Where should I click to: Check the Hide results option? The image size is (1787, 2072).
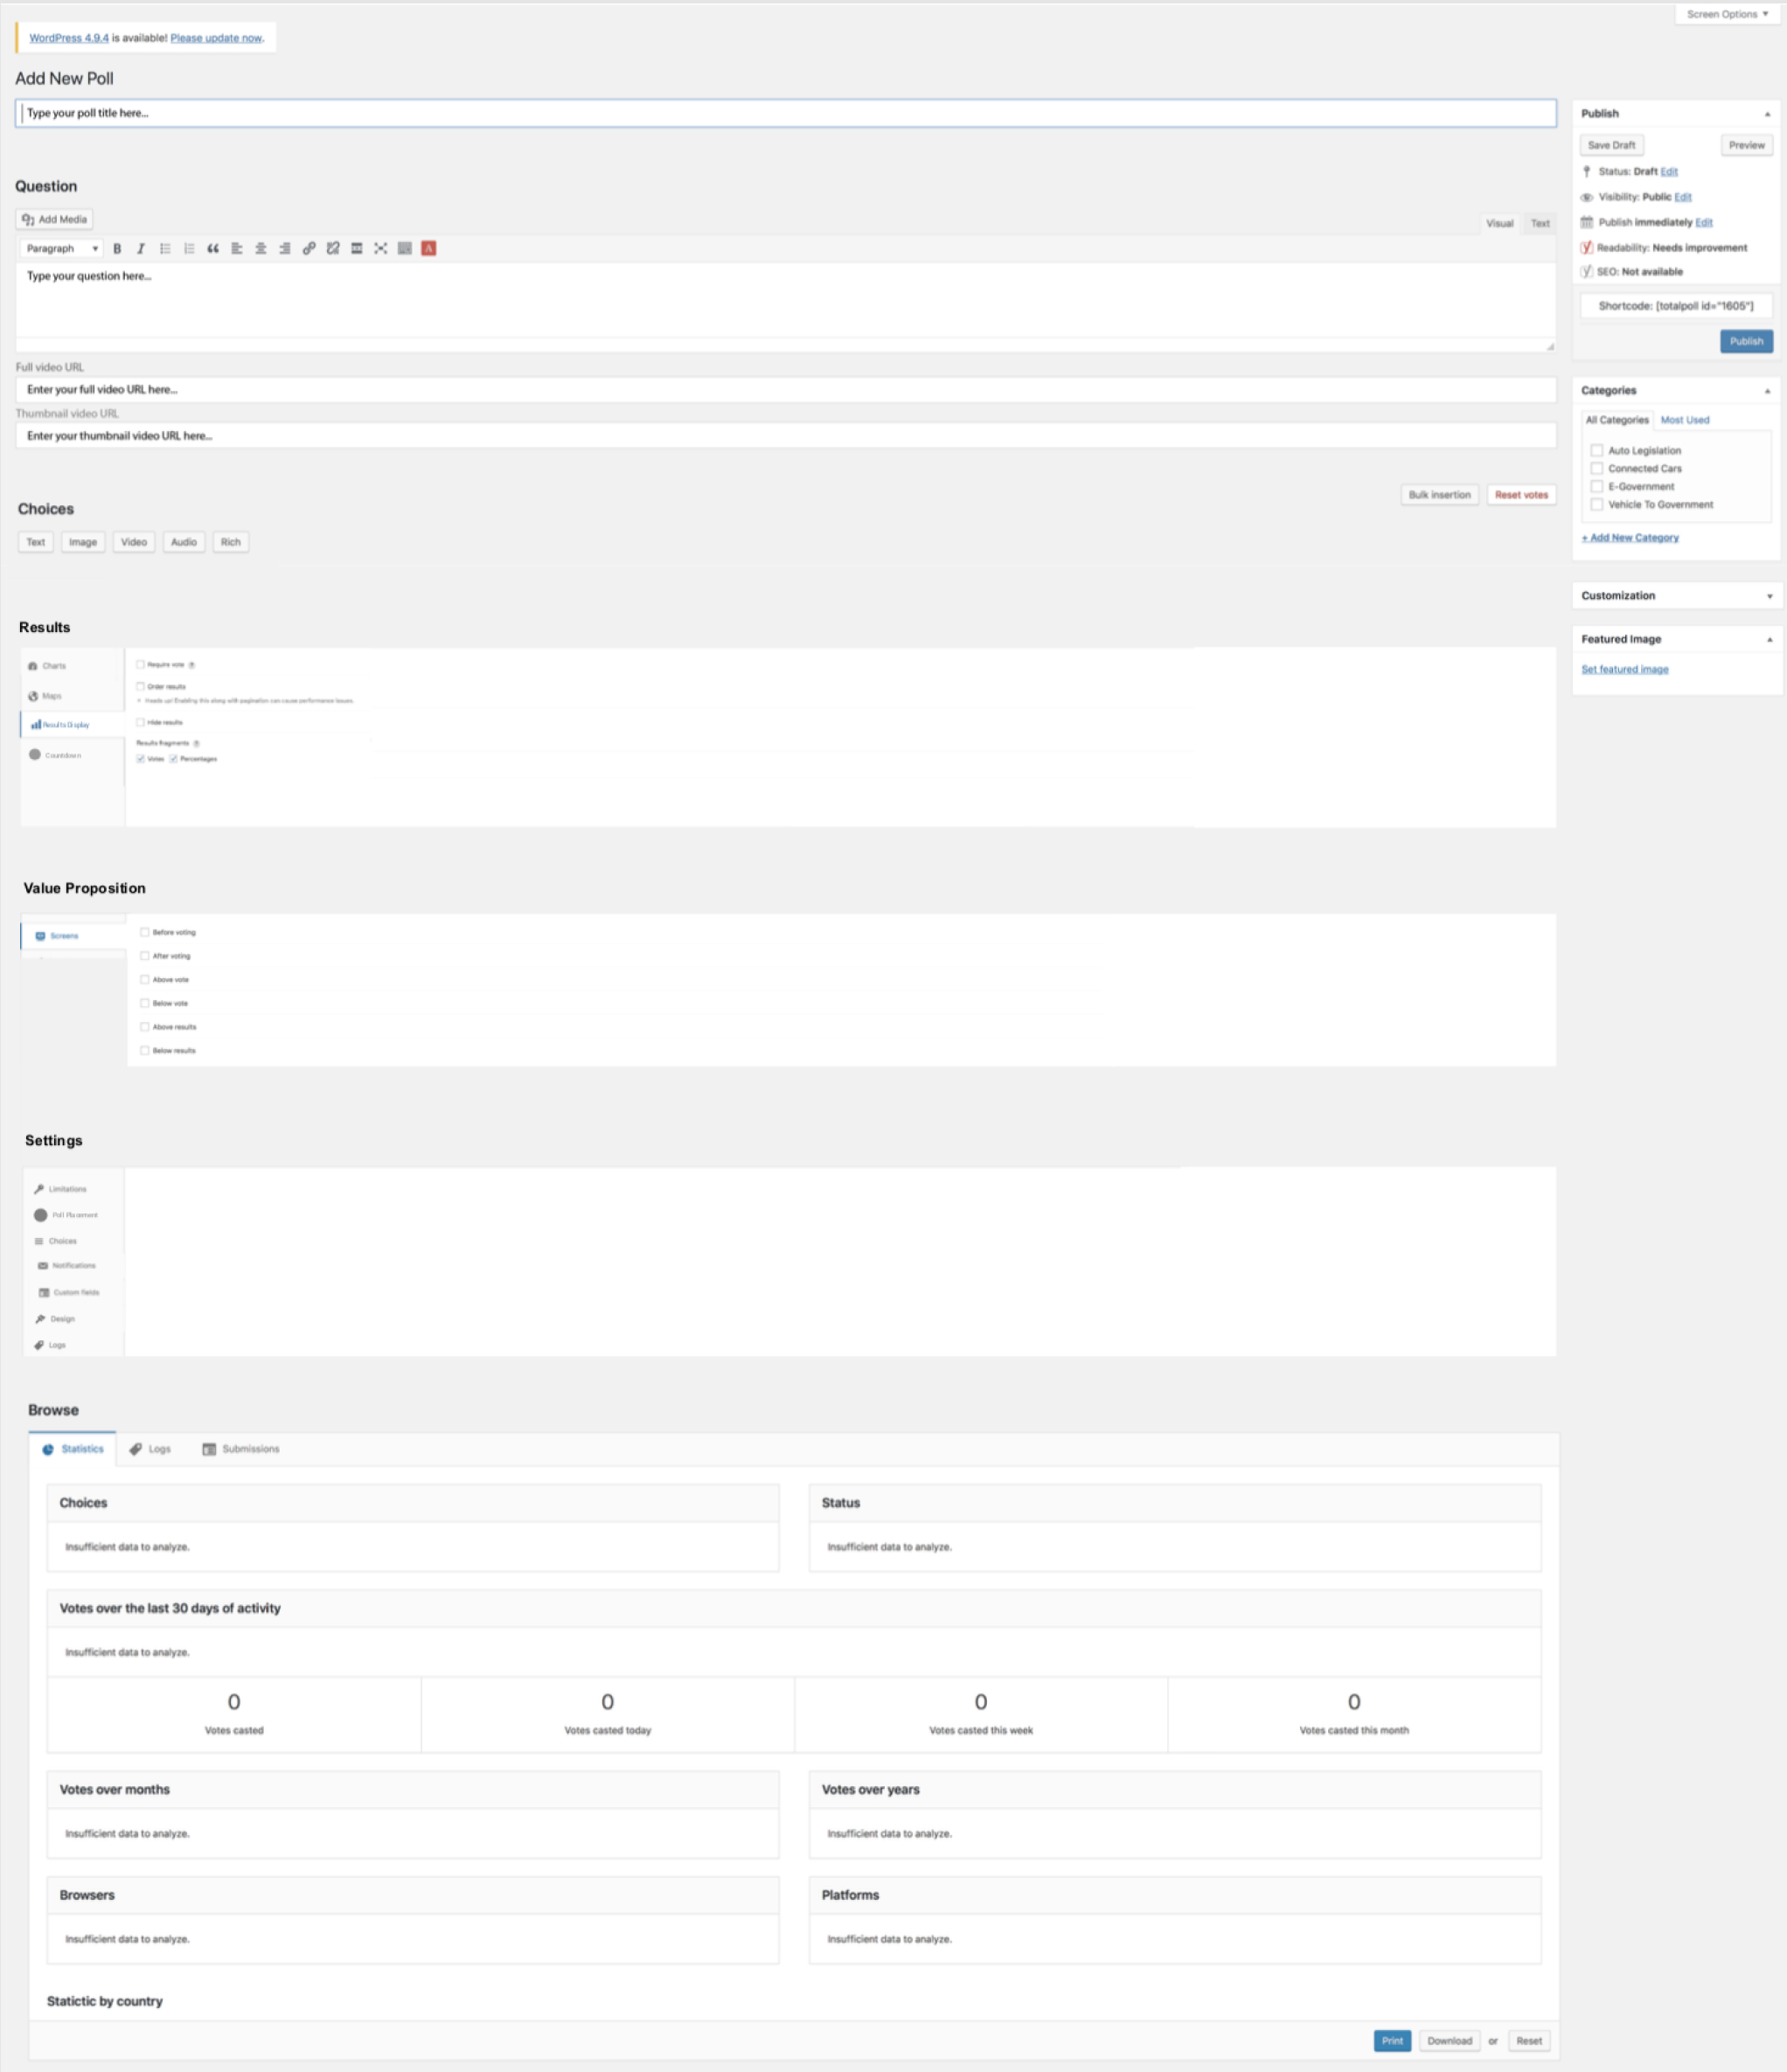pyautogui.click(x=140, y=721)
